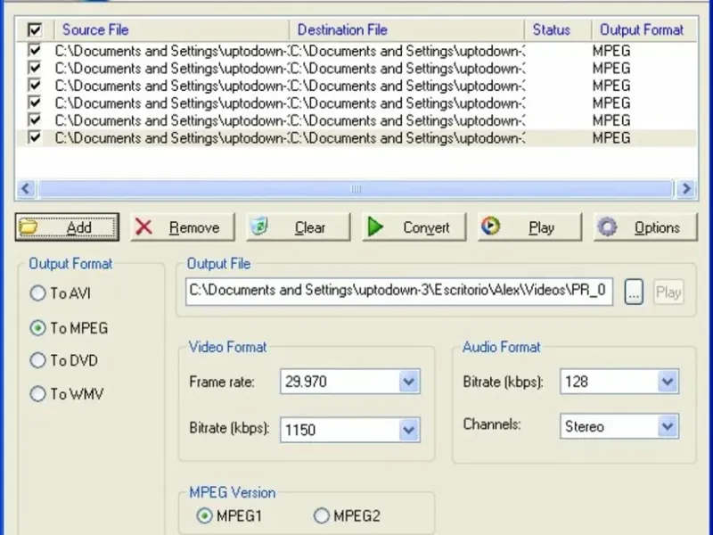Image resolution: width=713 pixels, height=535 pixels.
Task: Click the Status column header
Action: click(558, 30)
